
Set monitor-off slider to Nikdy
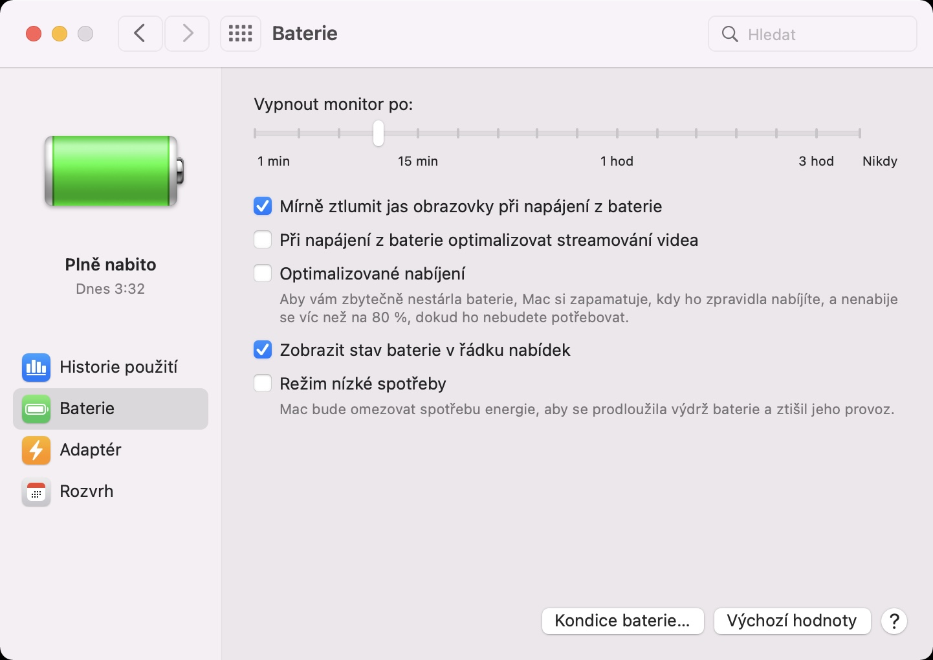pos(860,133)
